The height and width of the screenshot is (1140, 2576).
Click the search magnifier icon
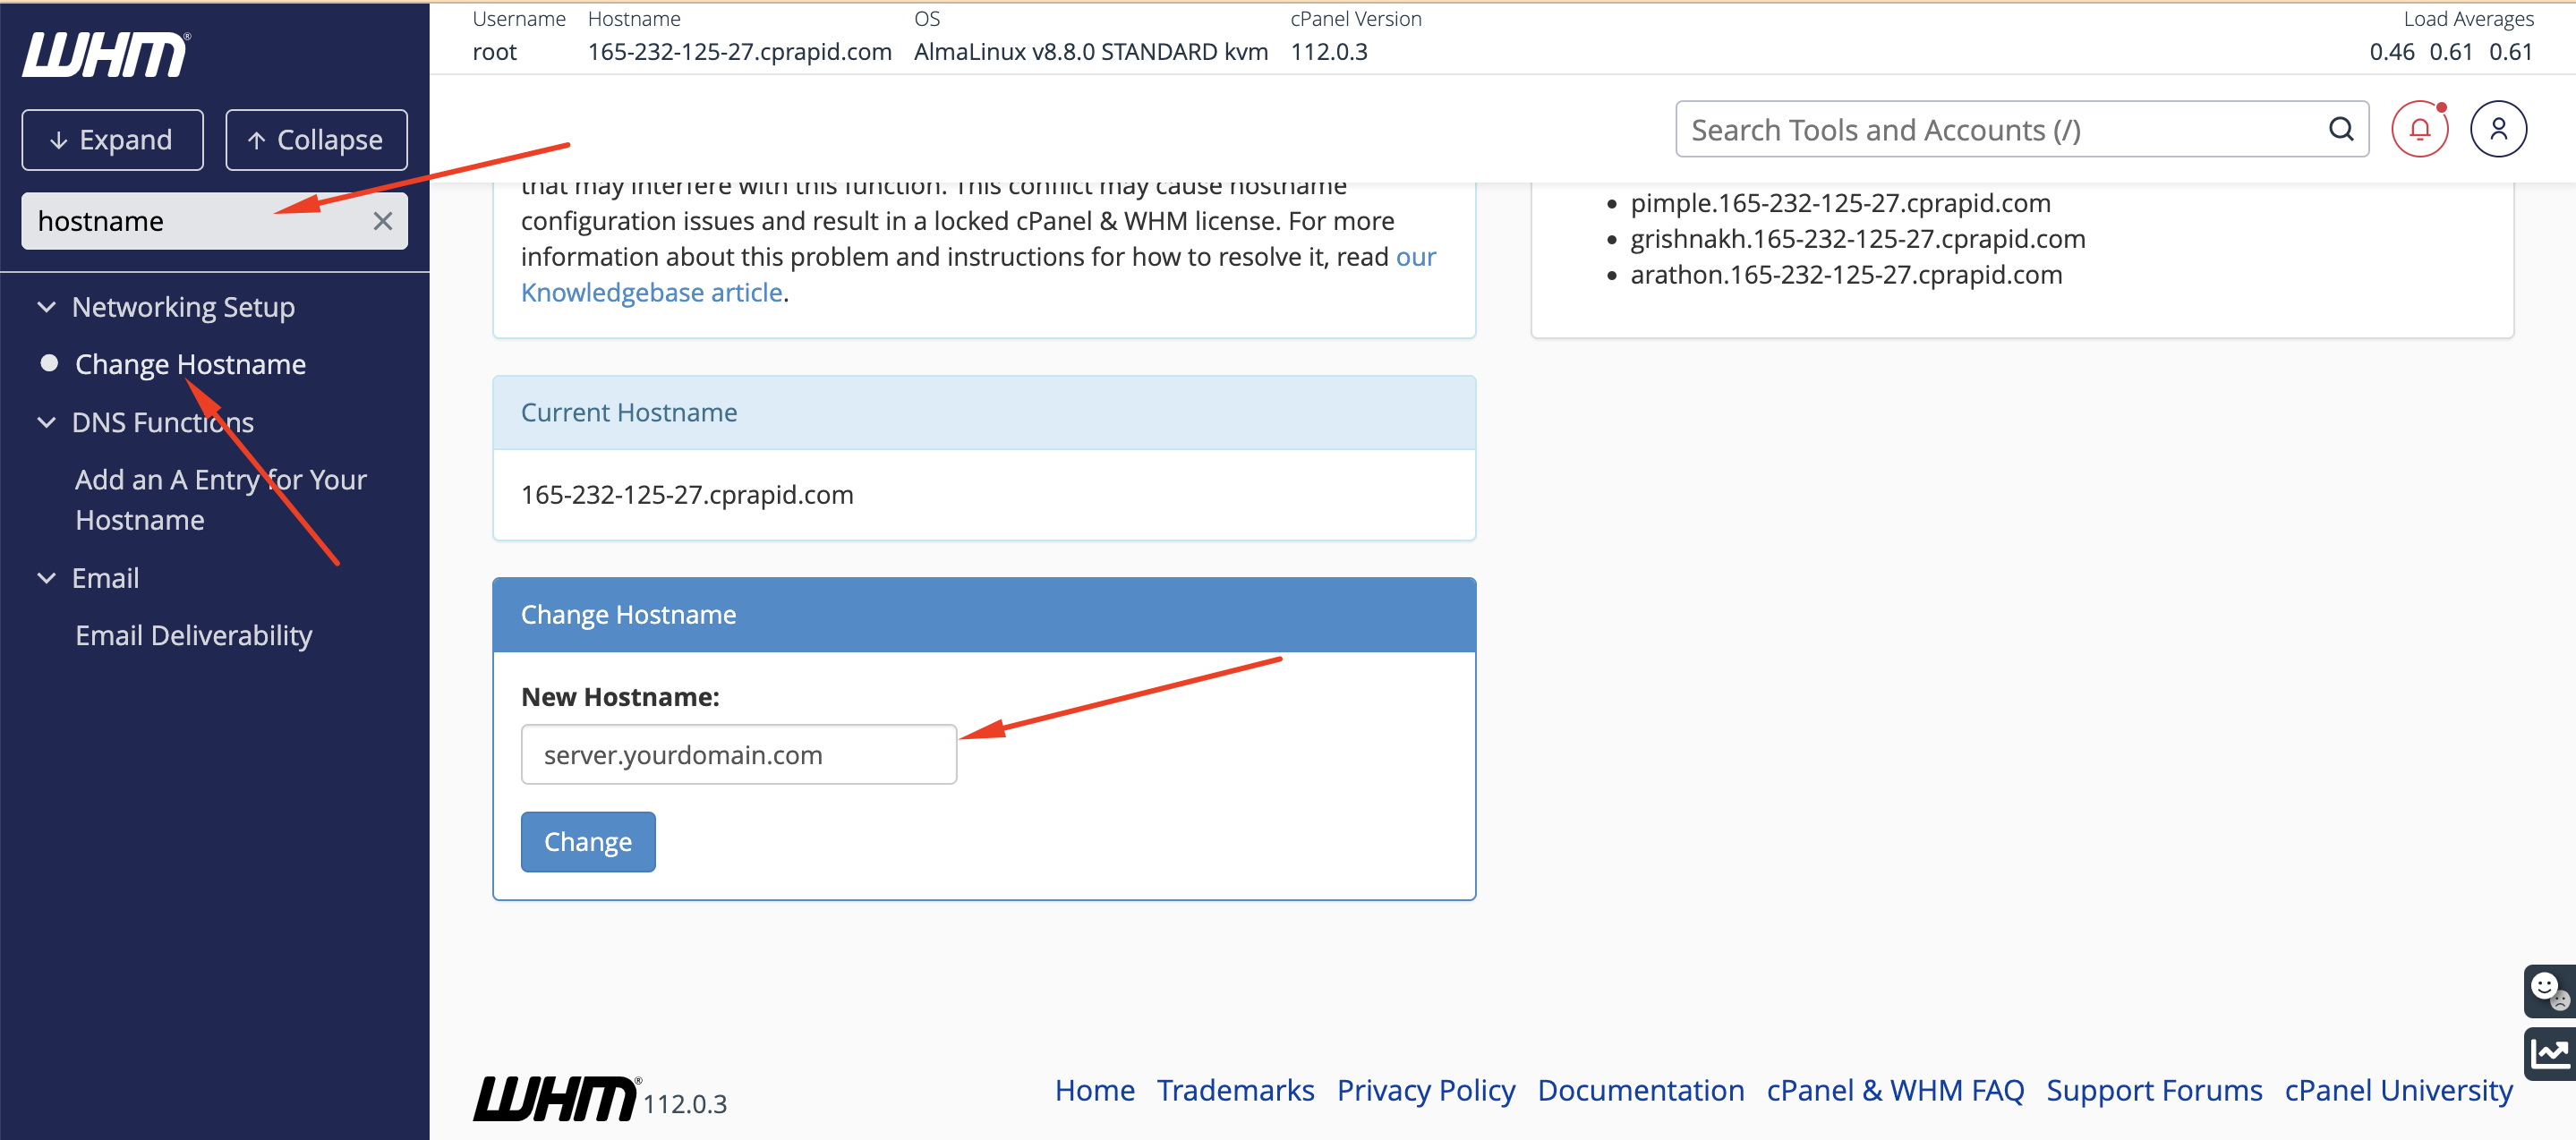tap(2342, 128)
